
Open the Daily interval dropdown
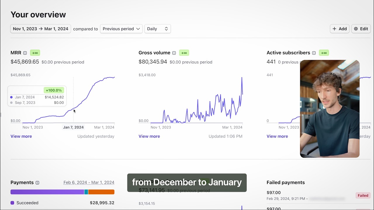coord(157,29)
